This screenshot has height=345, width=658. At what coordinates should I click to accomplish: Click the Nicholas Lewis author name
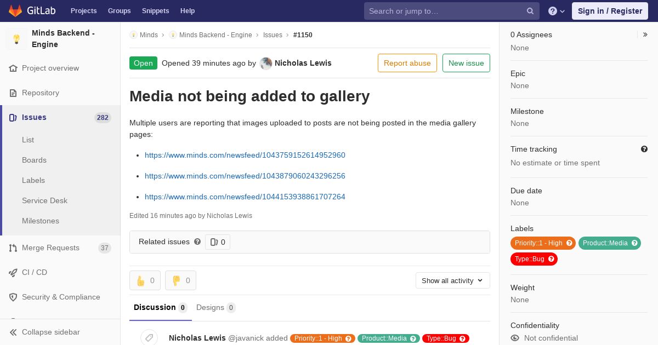303,63
